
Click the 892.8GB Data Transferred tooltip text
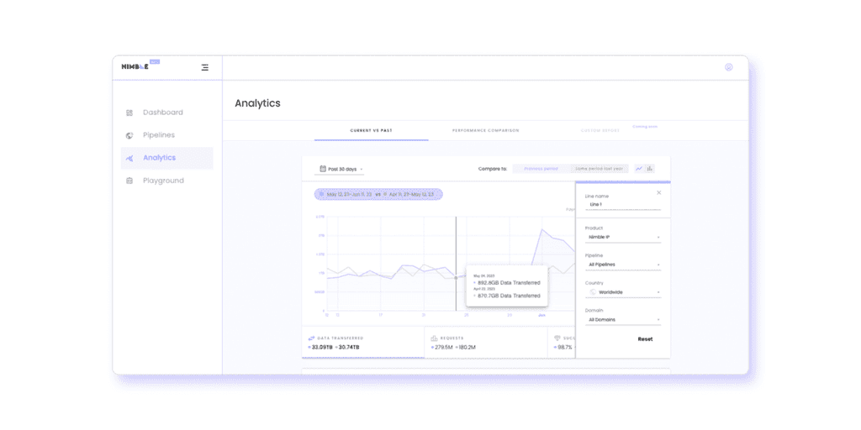tap(509, 283)
